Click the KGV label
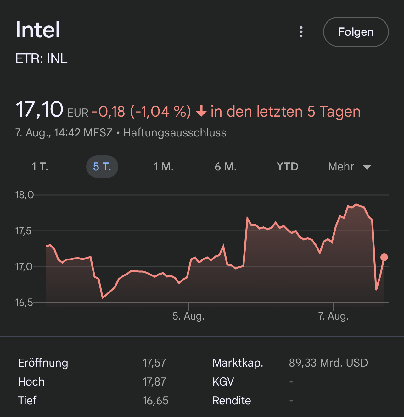404x417 pixels. (223, 381)
